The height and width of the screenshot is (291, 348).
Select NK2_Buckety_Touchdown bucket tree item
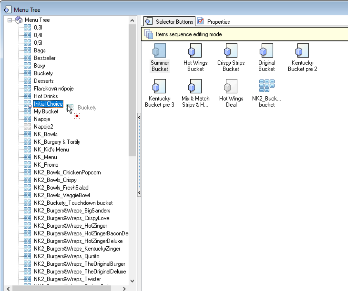coord(73,203)
